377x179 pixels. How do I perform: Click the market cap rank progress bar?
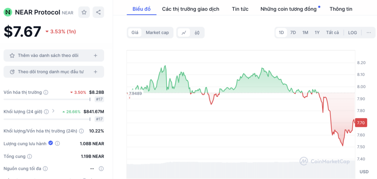coord(47,99)
